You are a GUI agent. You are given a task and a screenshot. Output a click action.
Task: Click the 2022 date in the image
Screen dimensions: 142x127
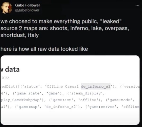click(5, 78)
